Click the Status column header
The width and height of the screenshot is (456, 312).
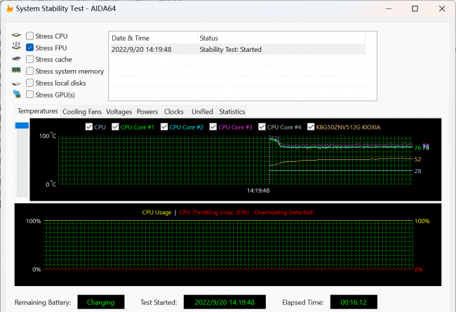[x=281, y=38]
